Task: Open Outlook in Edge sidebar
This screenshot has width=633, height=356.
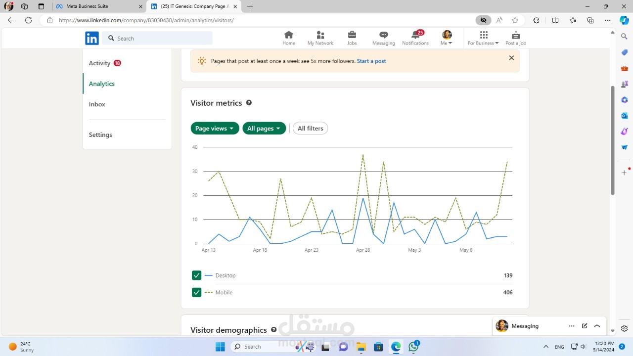Action: pyautogui.click(x=624, y=116)
